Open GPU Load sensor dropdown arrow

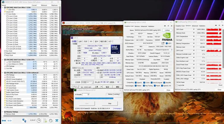[194, 50]
